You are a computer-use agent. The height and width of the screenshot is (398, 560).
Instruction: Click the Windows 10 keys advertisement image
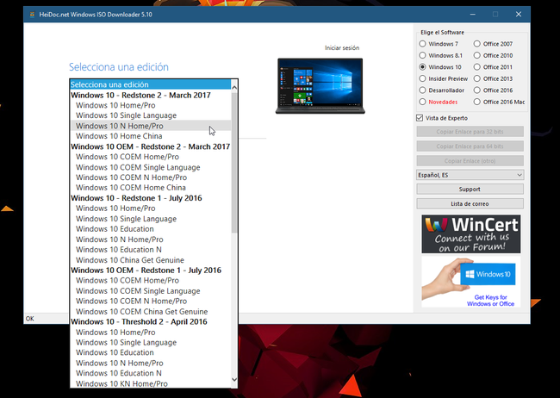point(470,283)
